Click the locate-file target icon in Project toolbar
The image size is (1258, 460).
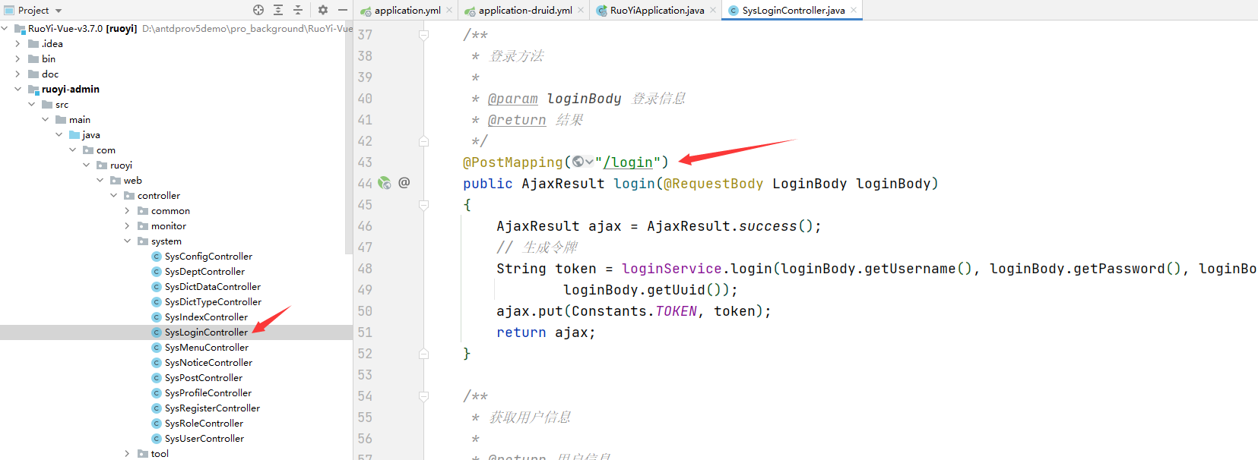[258, 10]
